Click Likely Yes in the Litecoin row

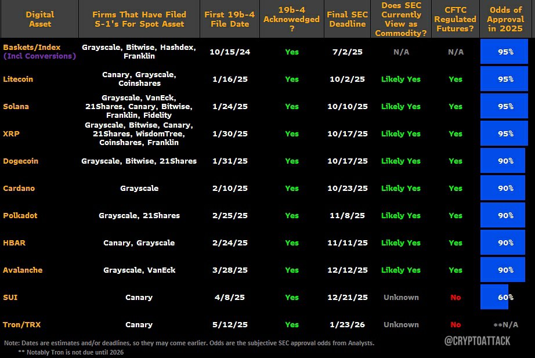(x=401, y=79)
